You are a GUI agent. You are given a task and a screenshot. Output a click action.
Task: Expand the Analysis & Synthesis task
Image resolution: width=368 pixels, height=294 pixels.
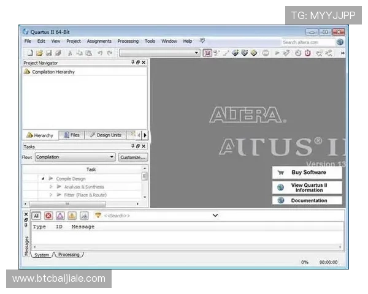pos(52,187)
